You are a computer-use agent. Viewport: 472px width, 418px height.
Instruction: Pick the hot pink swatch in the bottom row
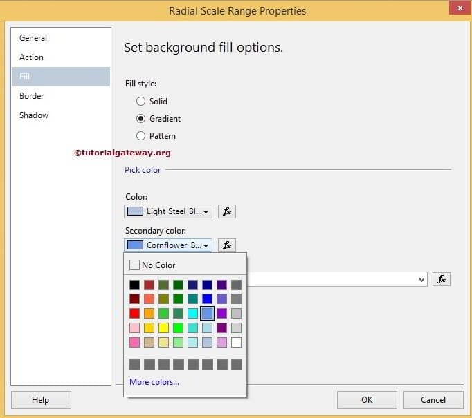pos(134,342)
